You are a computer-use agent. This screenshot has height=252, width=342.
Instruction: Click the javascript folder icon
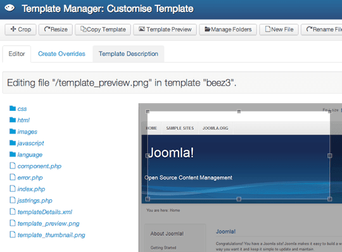(13, 143)
